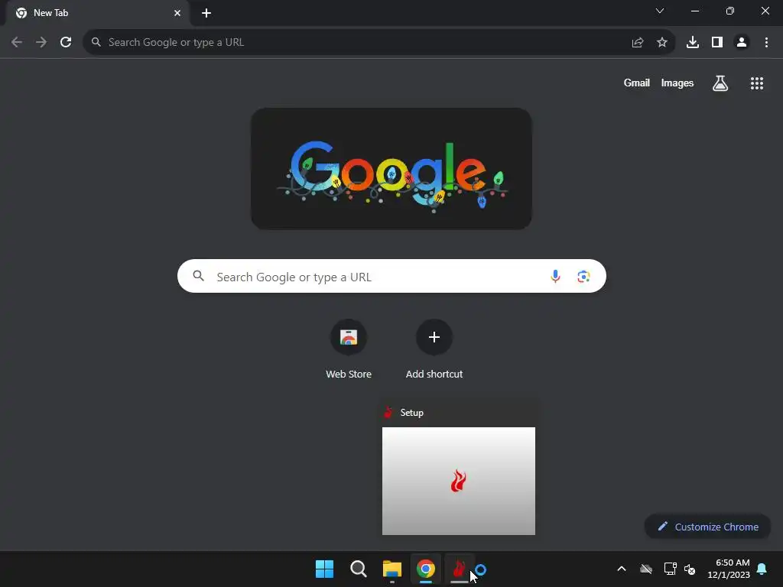Open Google Images link
The height and width of the screenshot is (587, 783).
point(677,83)
